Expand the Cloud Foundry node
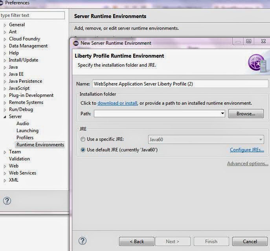The height and width of the screenshot is (251, 270). tap(5, 39)
